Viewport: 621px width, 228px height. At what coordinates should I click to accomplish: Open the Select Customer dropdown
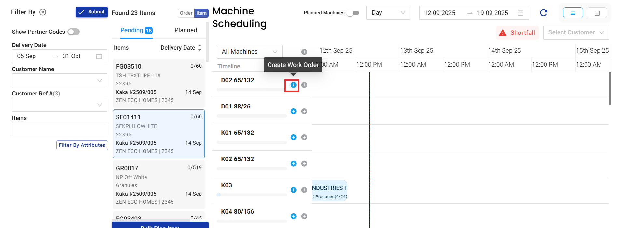[x=575, y=32]
